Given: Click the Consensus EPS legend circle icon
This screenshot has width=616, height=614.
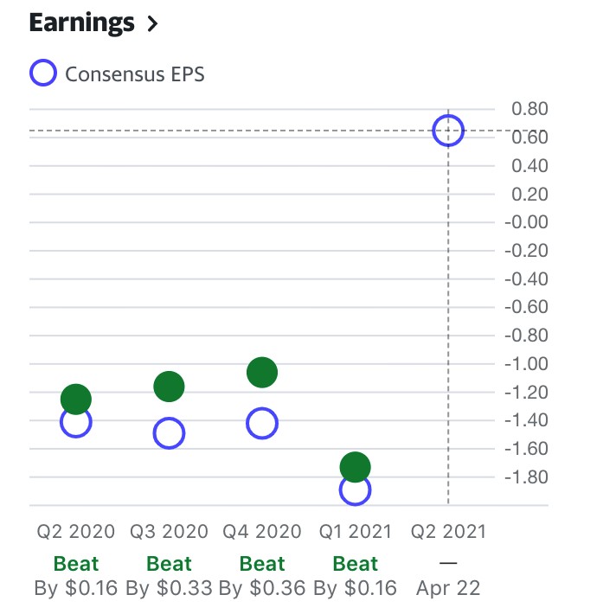Looking at the screenshot, I should pyautogui.click(x=43, y=74).
